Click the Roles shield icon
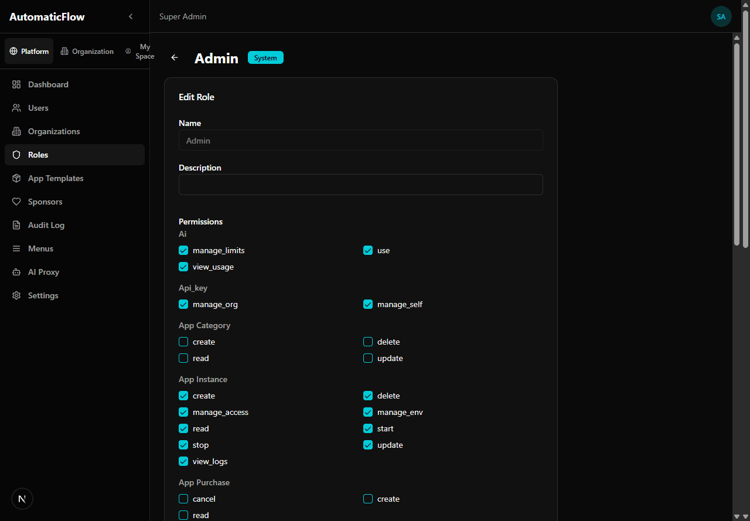Viewport: 750px width, 521px height. [x=16, y=155]
